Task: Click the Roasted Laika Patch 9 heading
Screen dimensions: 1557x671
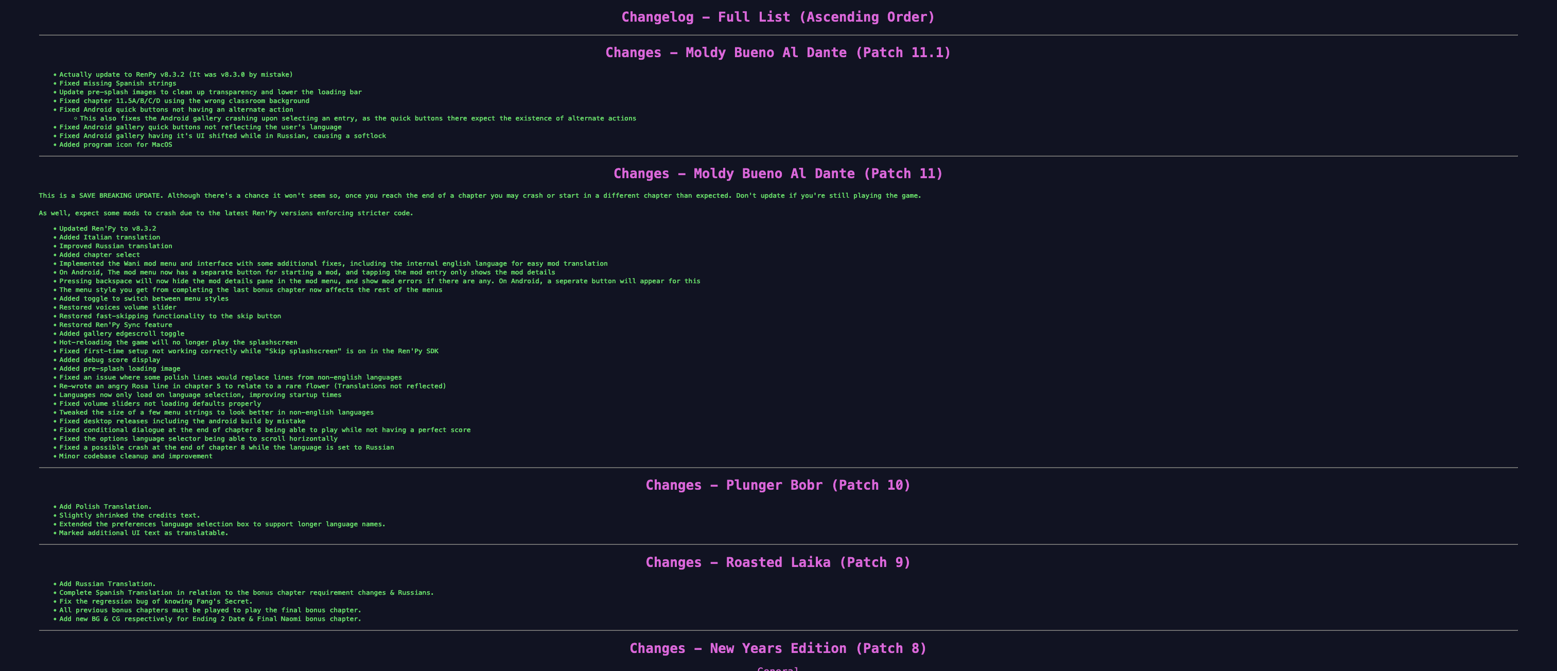Action: [778, 562]
